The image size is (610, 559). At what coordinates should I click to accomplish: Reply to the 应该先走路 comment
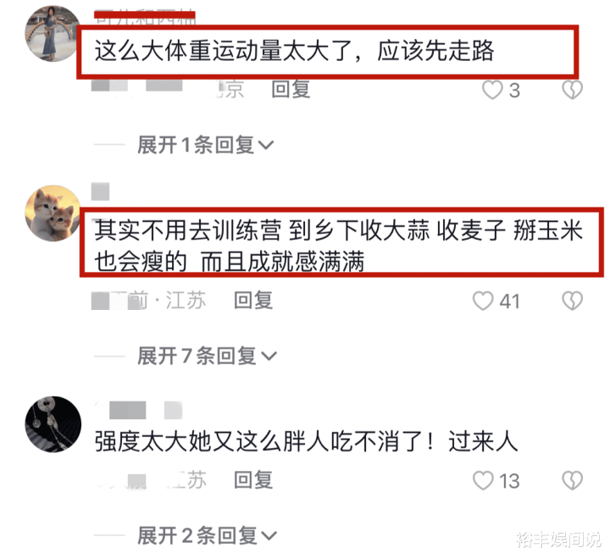(291, 90)
